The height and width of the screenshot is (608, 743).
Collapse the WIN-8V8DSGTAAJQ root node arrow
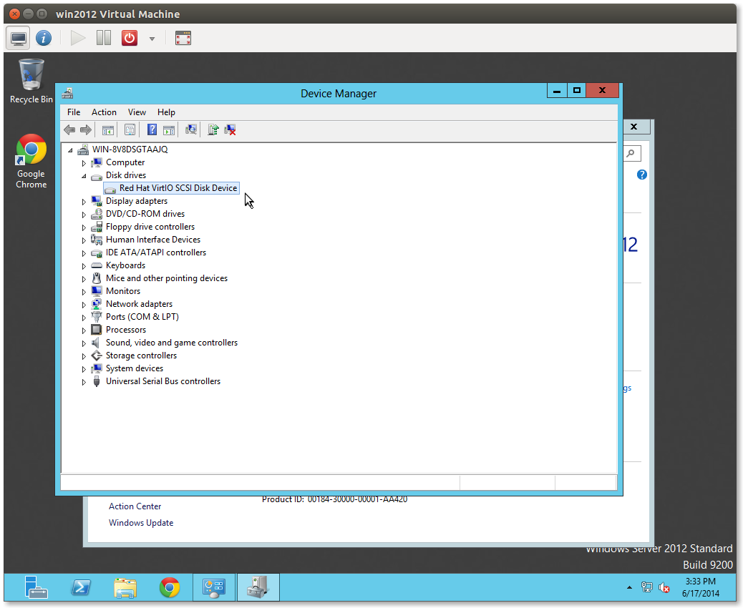pos(71,150)
